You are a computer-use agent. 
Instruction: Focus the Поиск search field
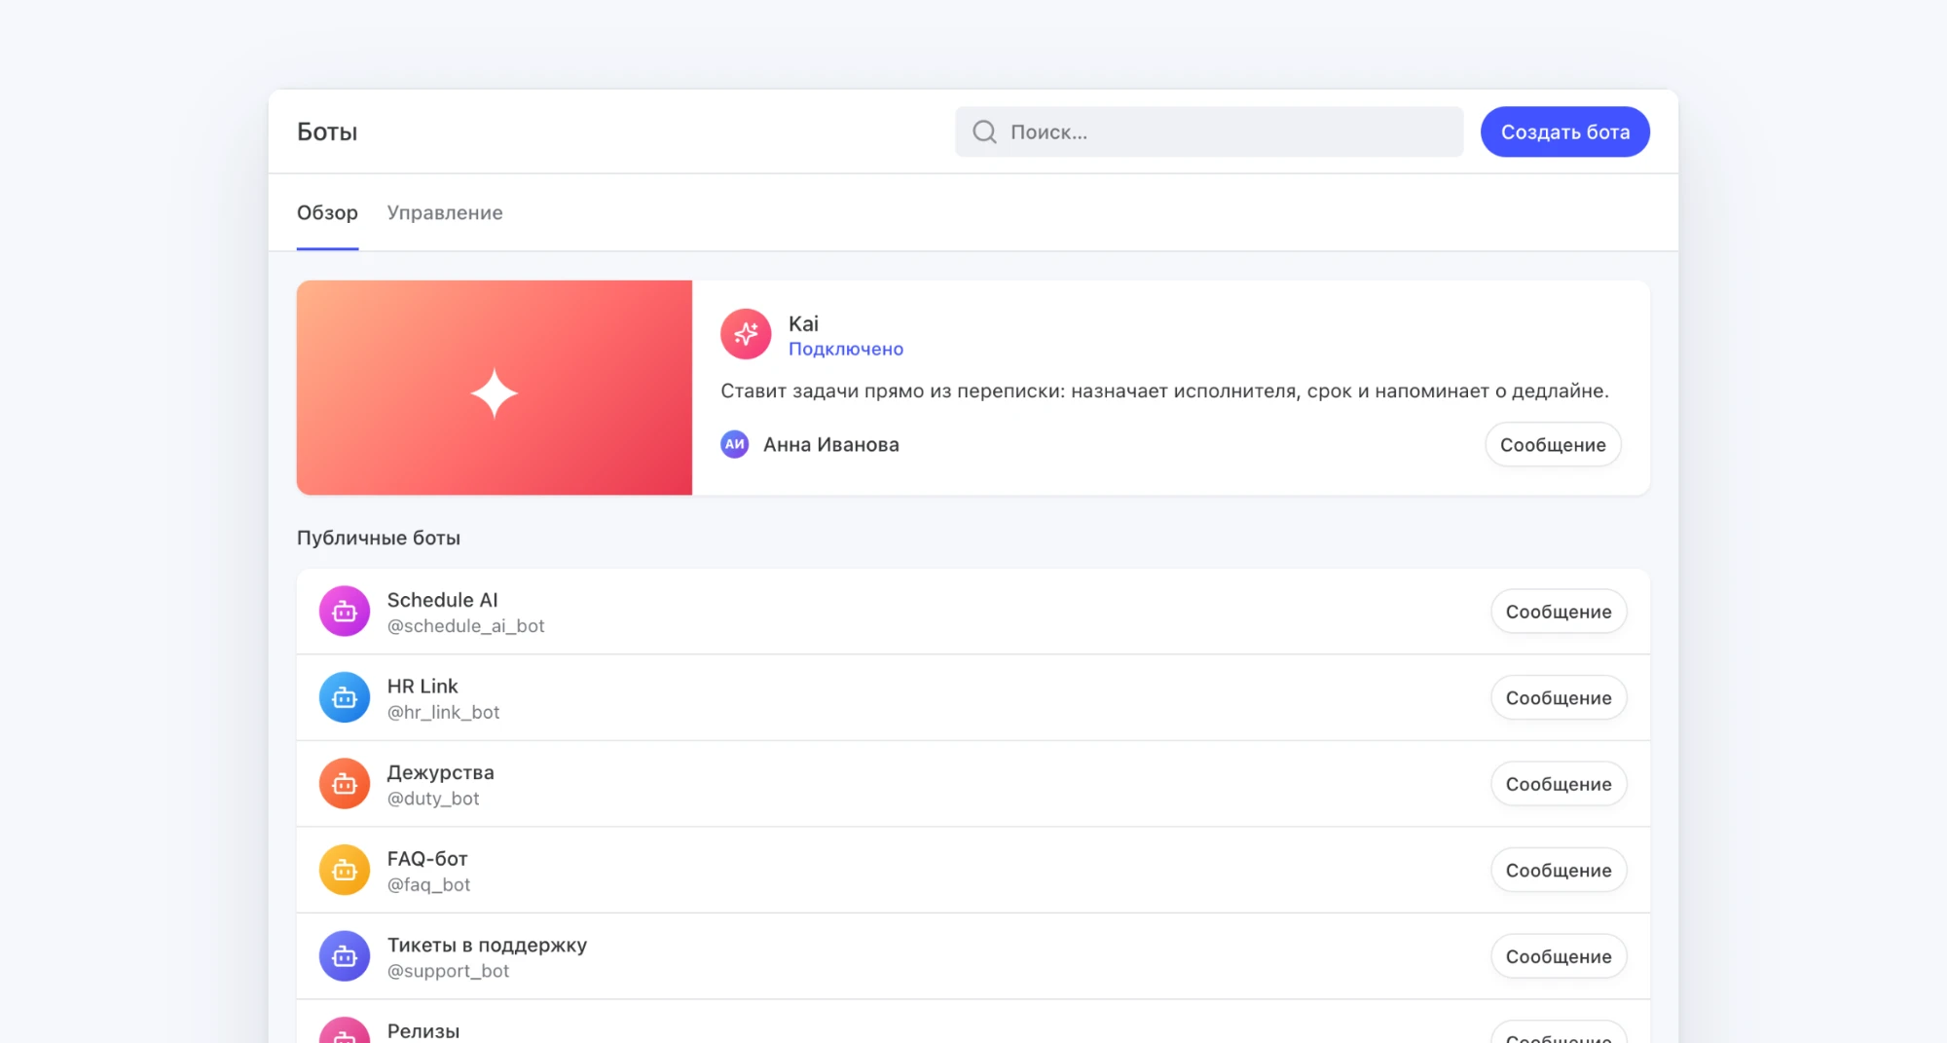tap(1209, 131)
